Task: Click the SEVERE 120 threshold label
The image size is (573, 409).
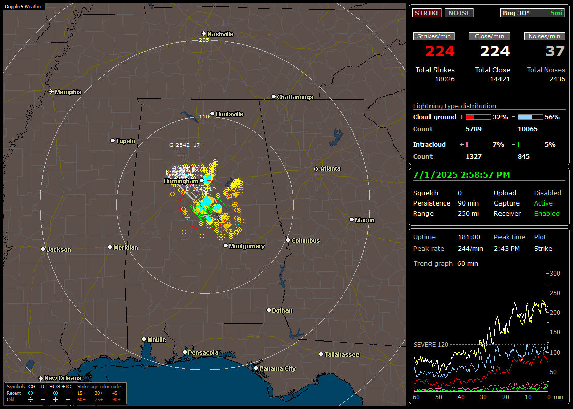Action: [431, 345]
